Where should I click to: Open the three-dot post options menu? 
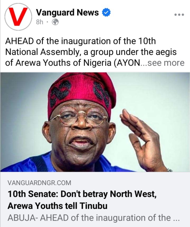click(x=179, y=15)
